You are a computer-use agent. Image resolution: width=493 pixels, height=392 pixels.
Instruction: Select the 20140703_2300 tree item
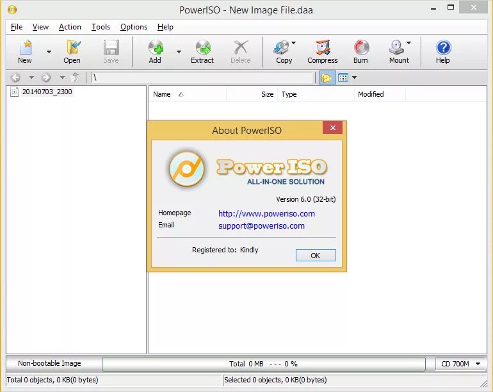click(x=47, y=92)
